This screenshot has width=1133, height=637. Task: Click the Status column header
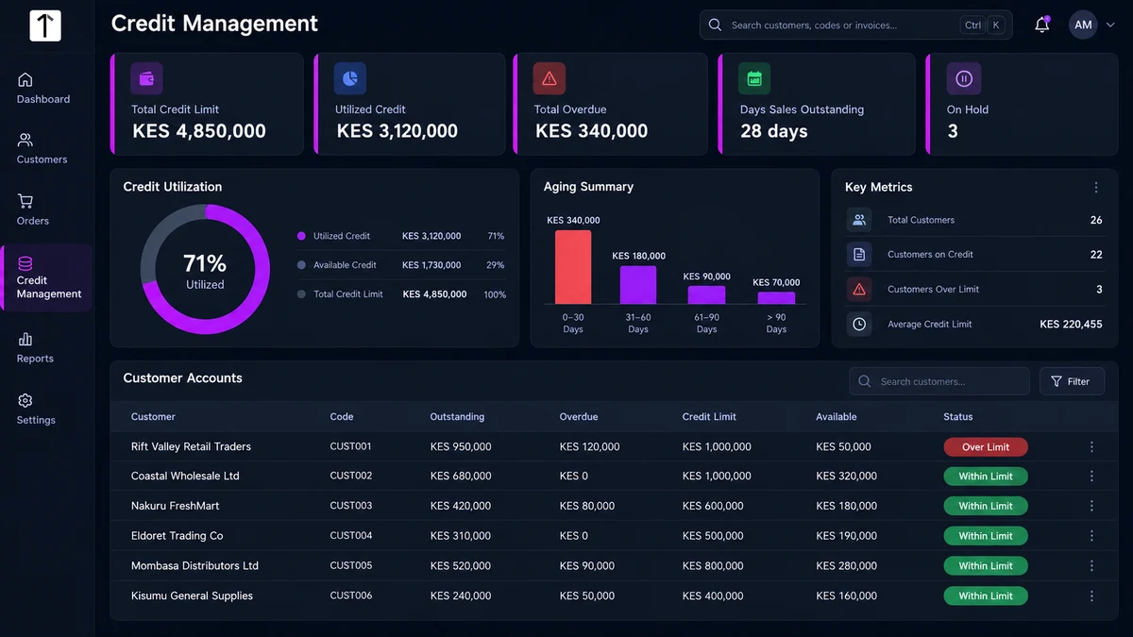point(957,417)
